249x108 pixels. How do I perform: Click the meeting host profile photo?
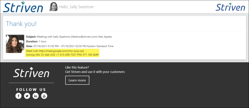point(15,44)
